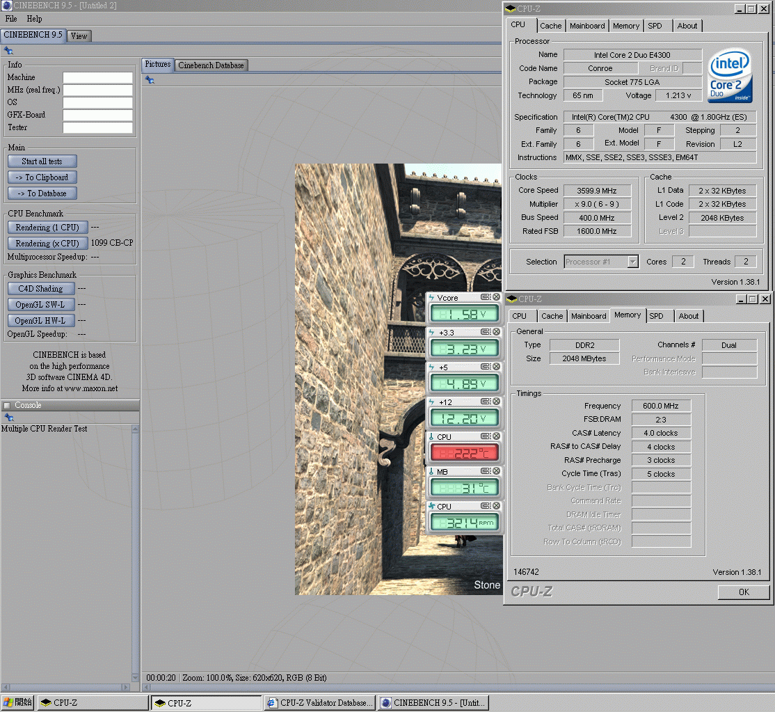The image size is (775, 712).
Task: Open Mainboard tab in top CPU-Z window
Action: [x=587, y=26]
